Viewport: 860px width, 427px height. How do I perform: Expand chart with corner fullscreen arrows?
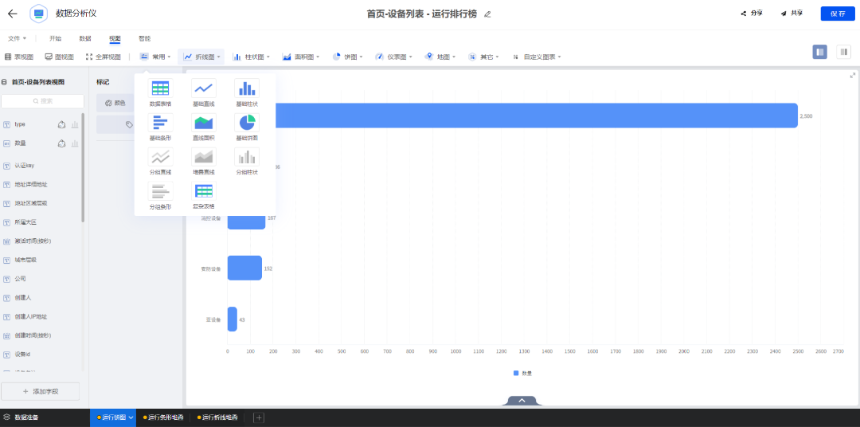tap(853, 76)
